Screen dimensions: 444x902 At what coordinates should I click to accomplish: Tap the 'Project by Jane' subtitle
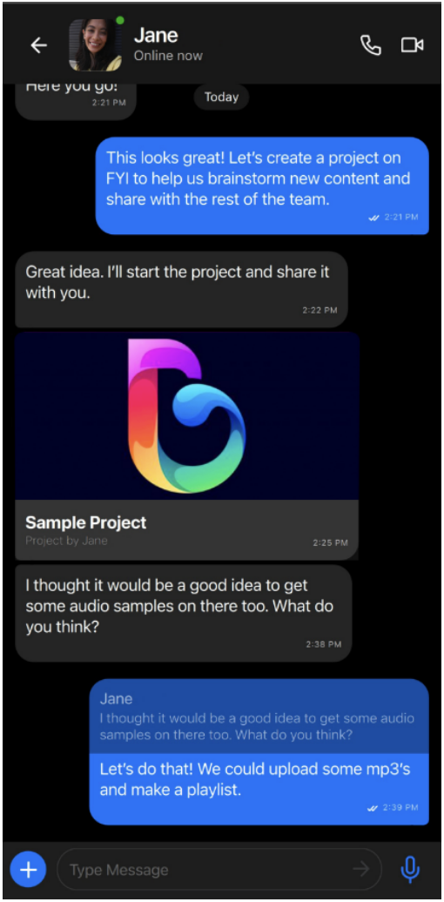coord(66,541)
